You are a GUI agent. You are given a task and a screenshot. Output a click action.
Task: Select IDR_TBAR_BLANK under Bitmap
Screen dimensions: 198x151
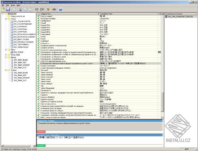point(21,60)
